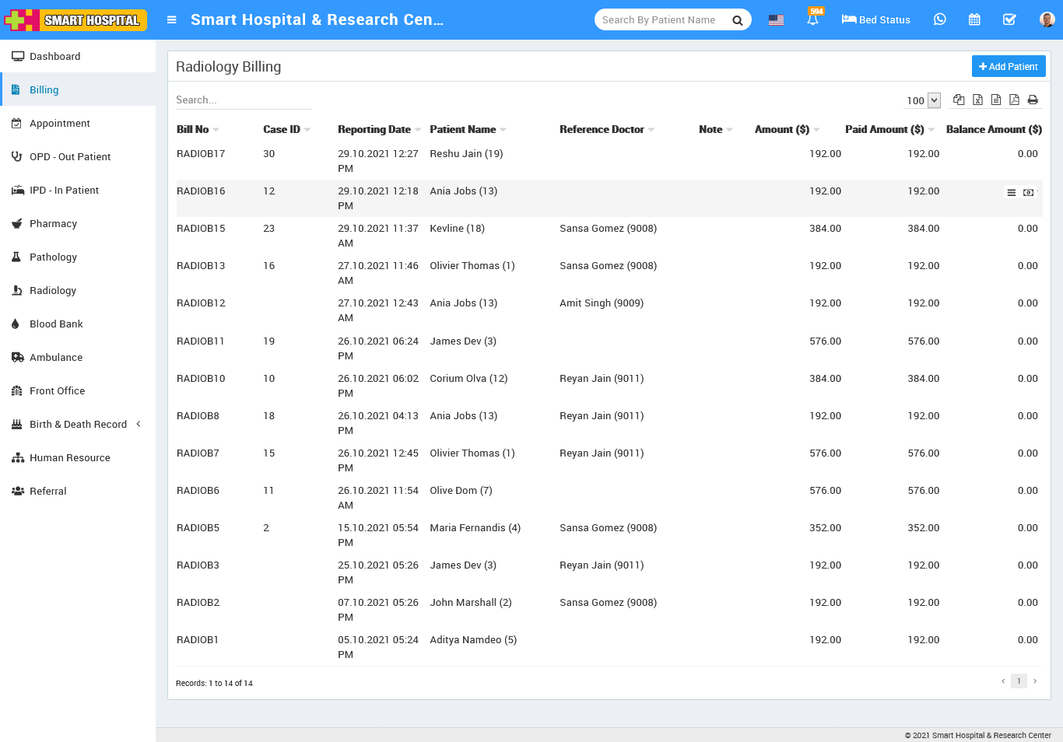This screenshot has height=742, width=1063.
Task: Open IPD - In Patient
Action: point(78,190)
